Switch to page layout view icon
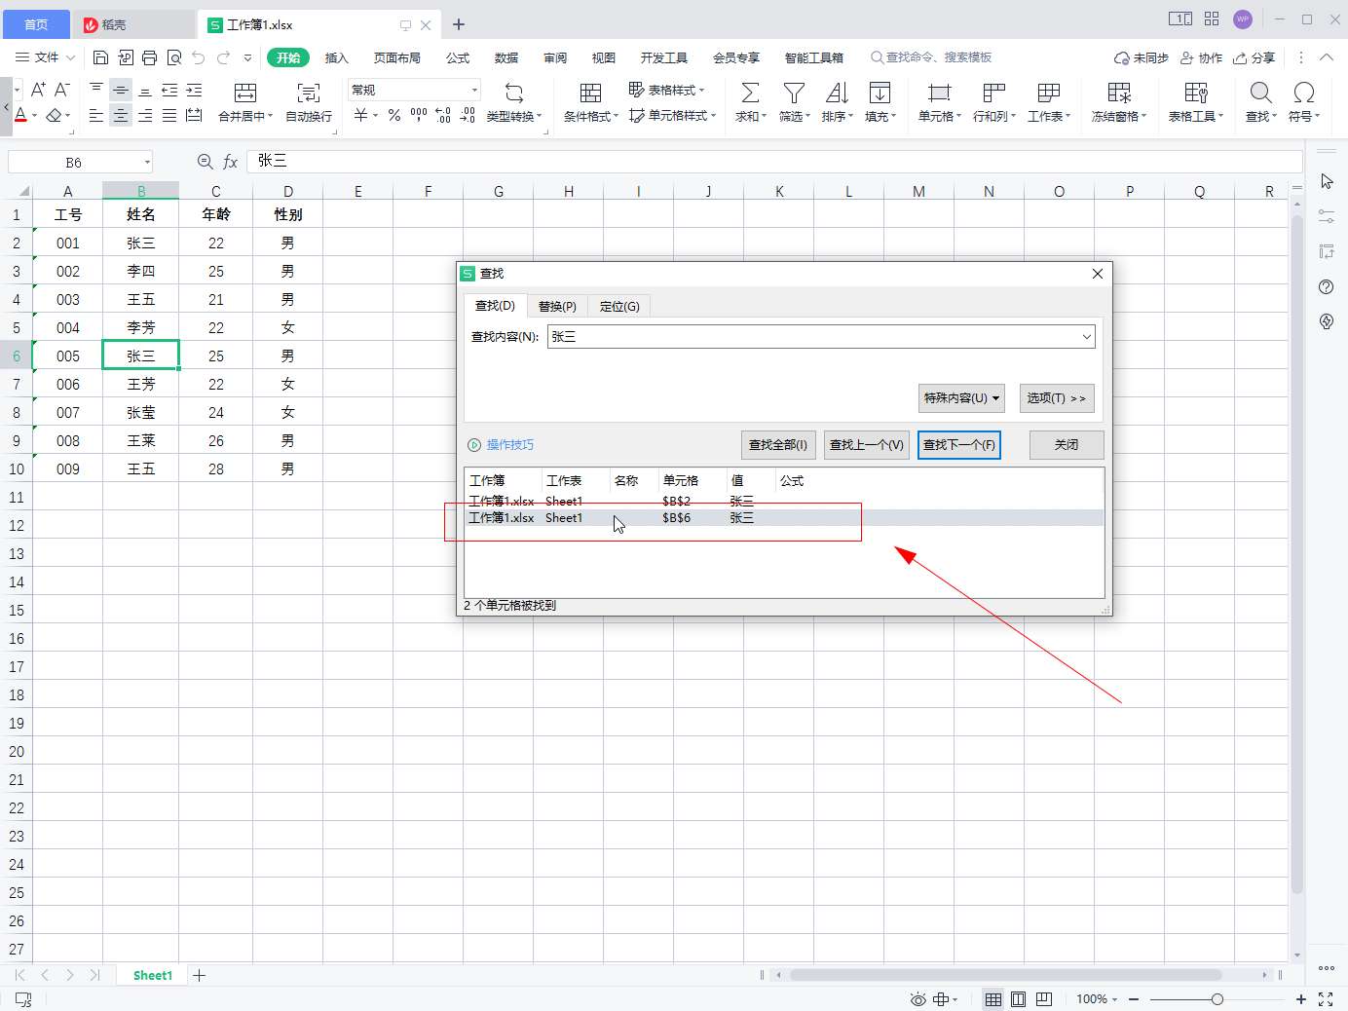Image resolution: width=1348 pixels, height=1011 pixels. click(x=1018, y=999)
